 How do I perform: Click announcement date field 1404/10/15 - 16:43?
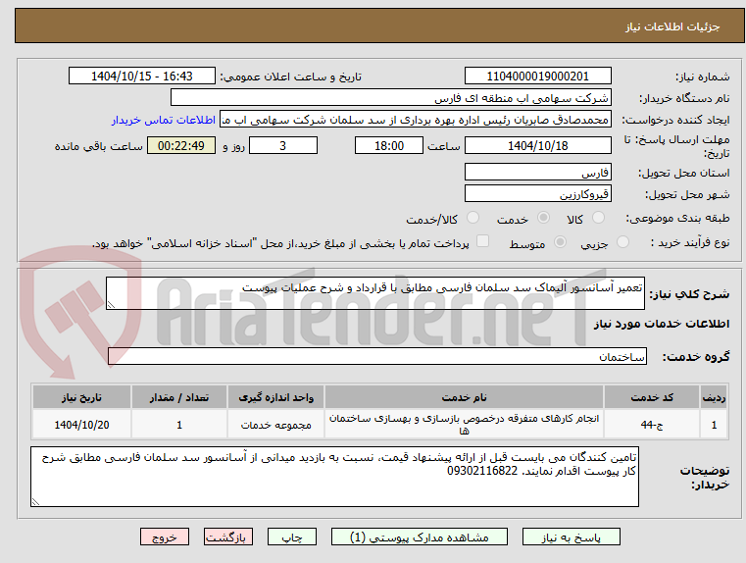click(x=142, y=77)
